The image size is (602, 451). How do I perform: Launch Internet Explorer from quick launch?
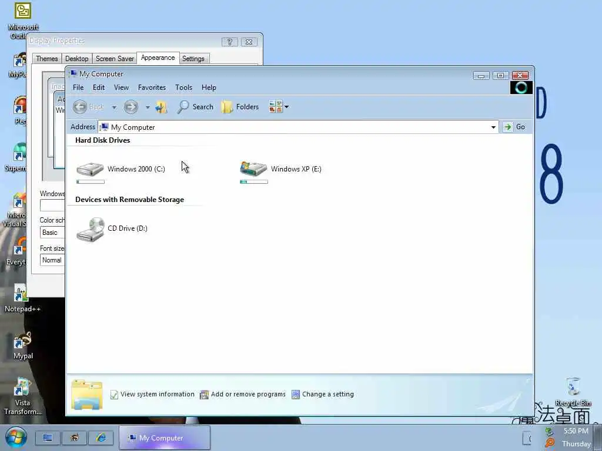coord(101,437)
